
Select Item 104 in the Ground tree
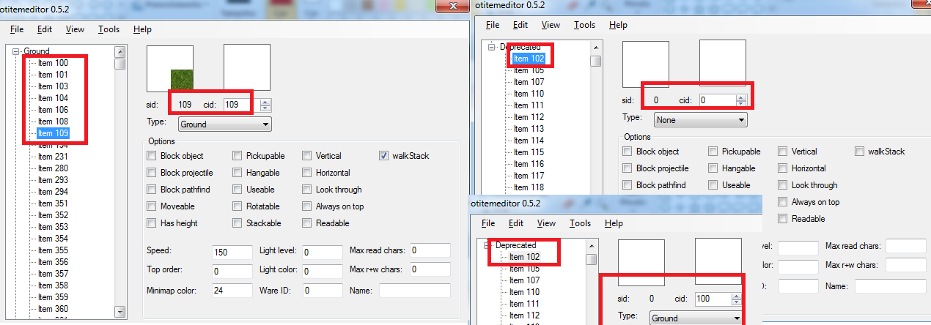coord(53,98)
